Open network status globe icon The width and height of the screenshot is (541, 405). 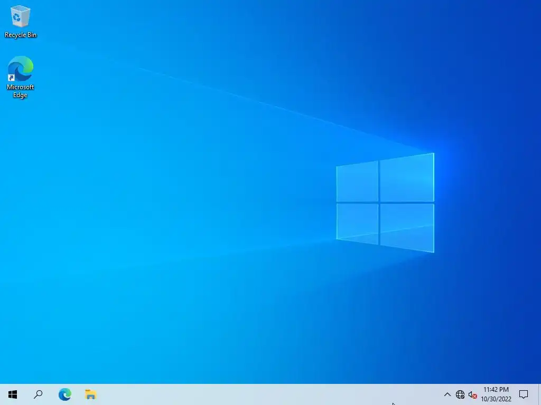tap(460, 394)
